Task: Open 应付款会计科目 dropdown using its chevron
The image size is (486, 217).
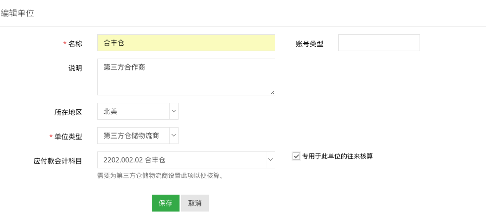Action: [270, 160]
